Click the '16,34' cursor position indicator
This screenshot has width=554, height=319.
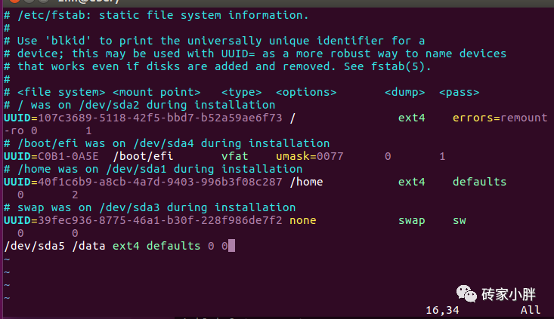[x=442, y=310]
